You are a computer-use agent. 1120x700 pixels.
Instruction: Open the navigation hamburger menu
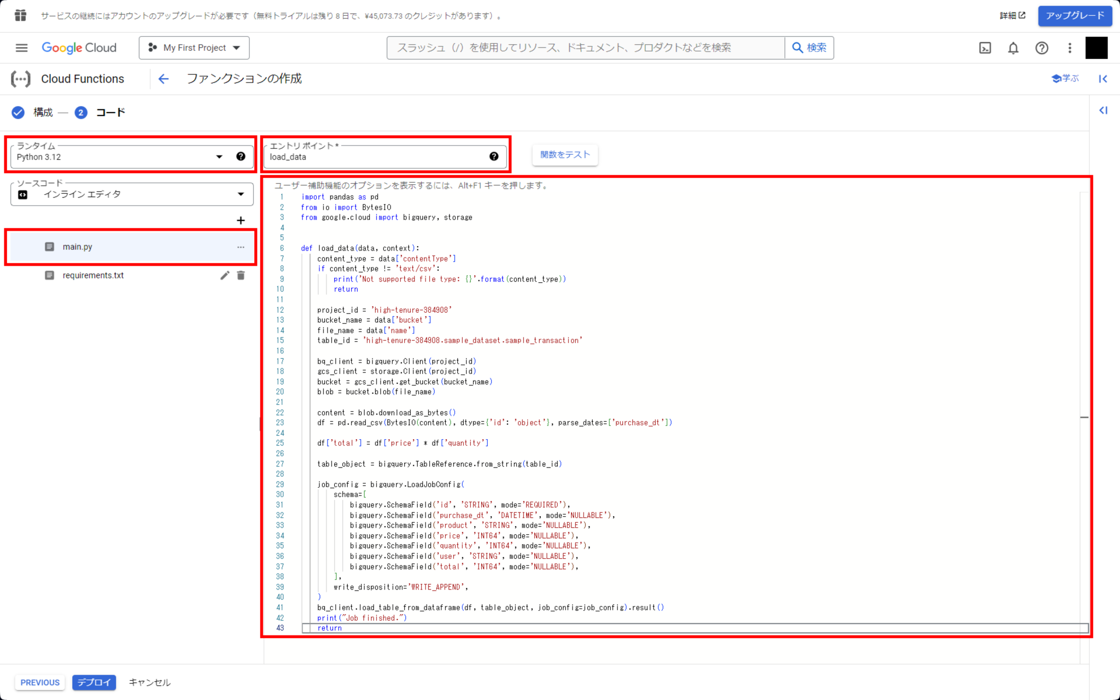(x=21, y=48)
